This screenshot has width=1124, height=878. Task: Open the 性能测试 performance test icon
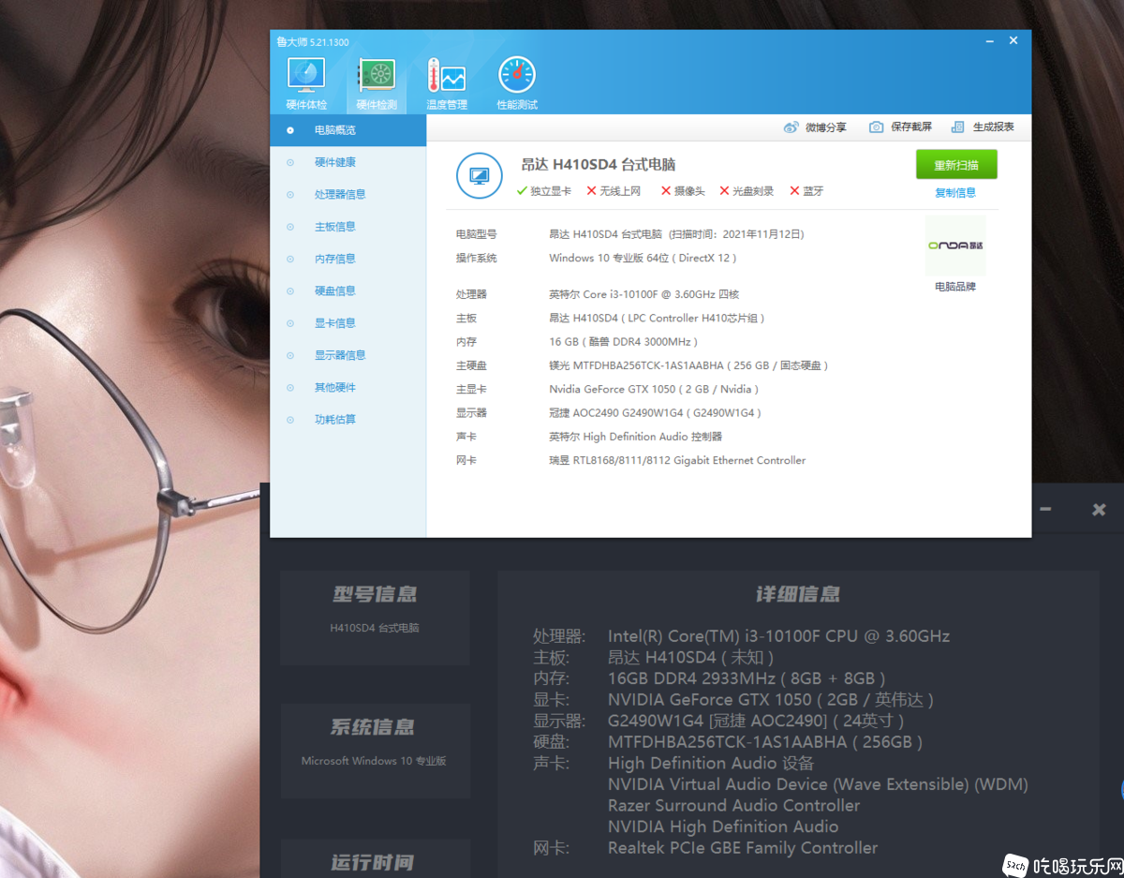coord(517,75)
